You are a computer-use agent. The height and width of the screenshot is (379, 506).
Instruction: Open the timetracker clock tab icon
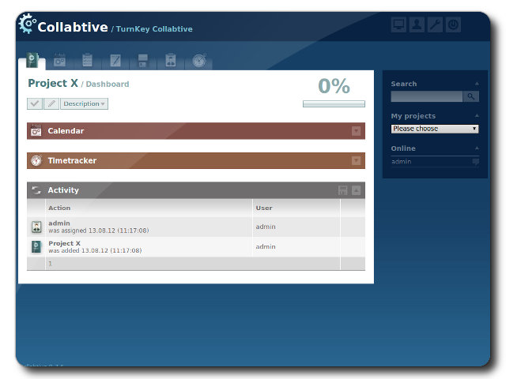pos(198,60)
